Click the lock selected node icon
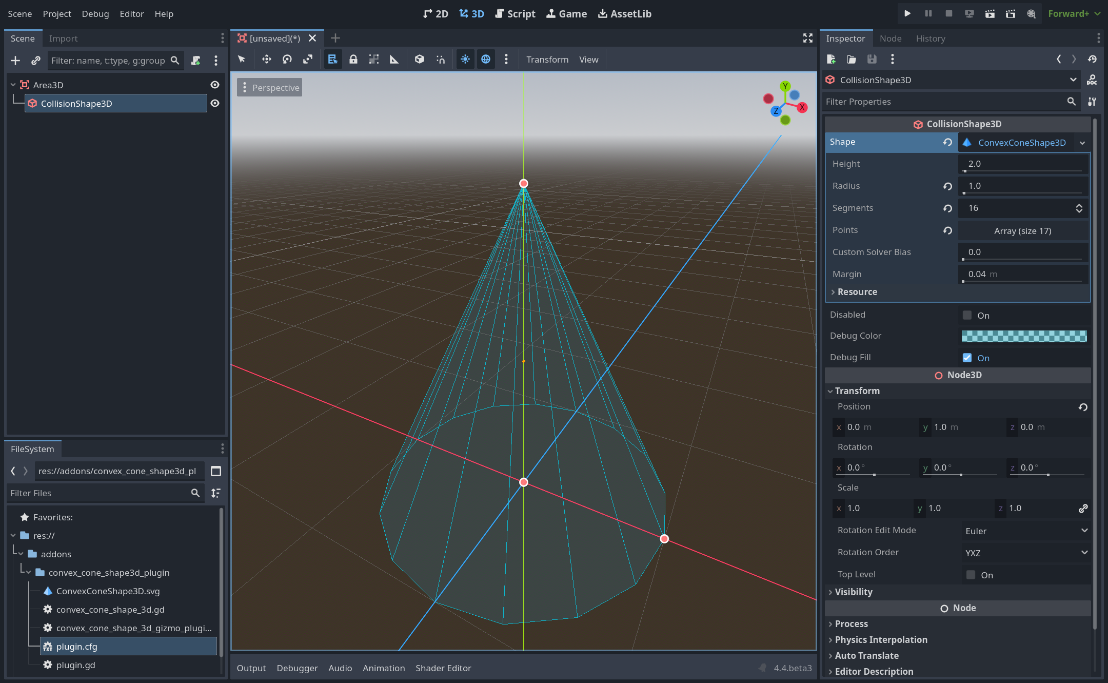 (x=353, y=60)
